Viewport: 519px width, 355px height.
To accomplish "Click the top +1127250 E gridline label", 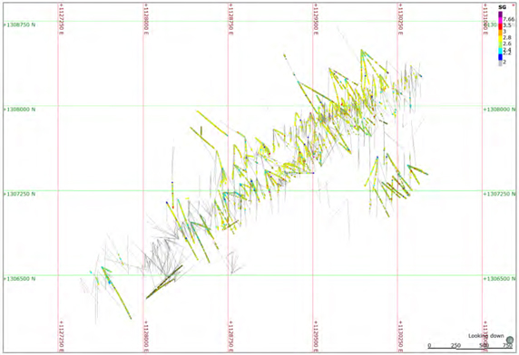I will click(61, 19).
